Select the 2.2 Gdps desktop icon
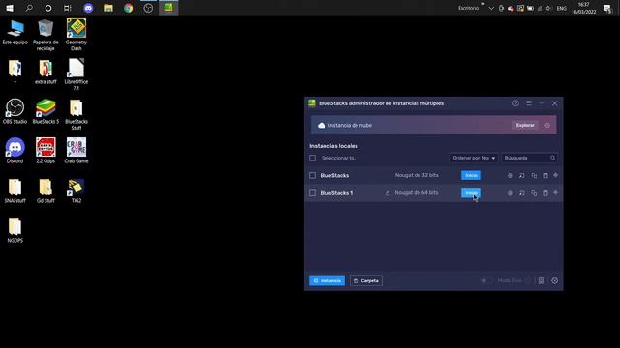The width and height of the screenshot is (620, 348). point(46,151)
